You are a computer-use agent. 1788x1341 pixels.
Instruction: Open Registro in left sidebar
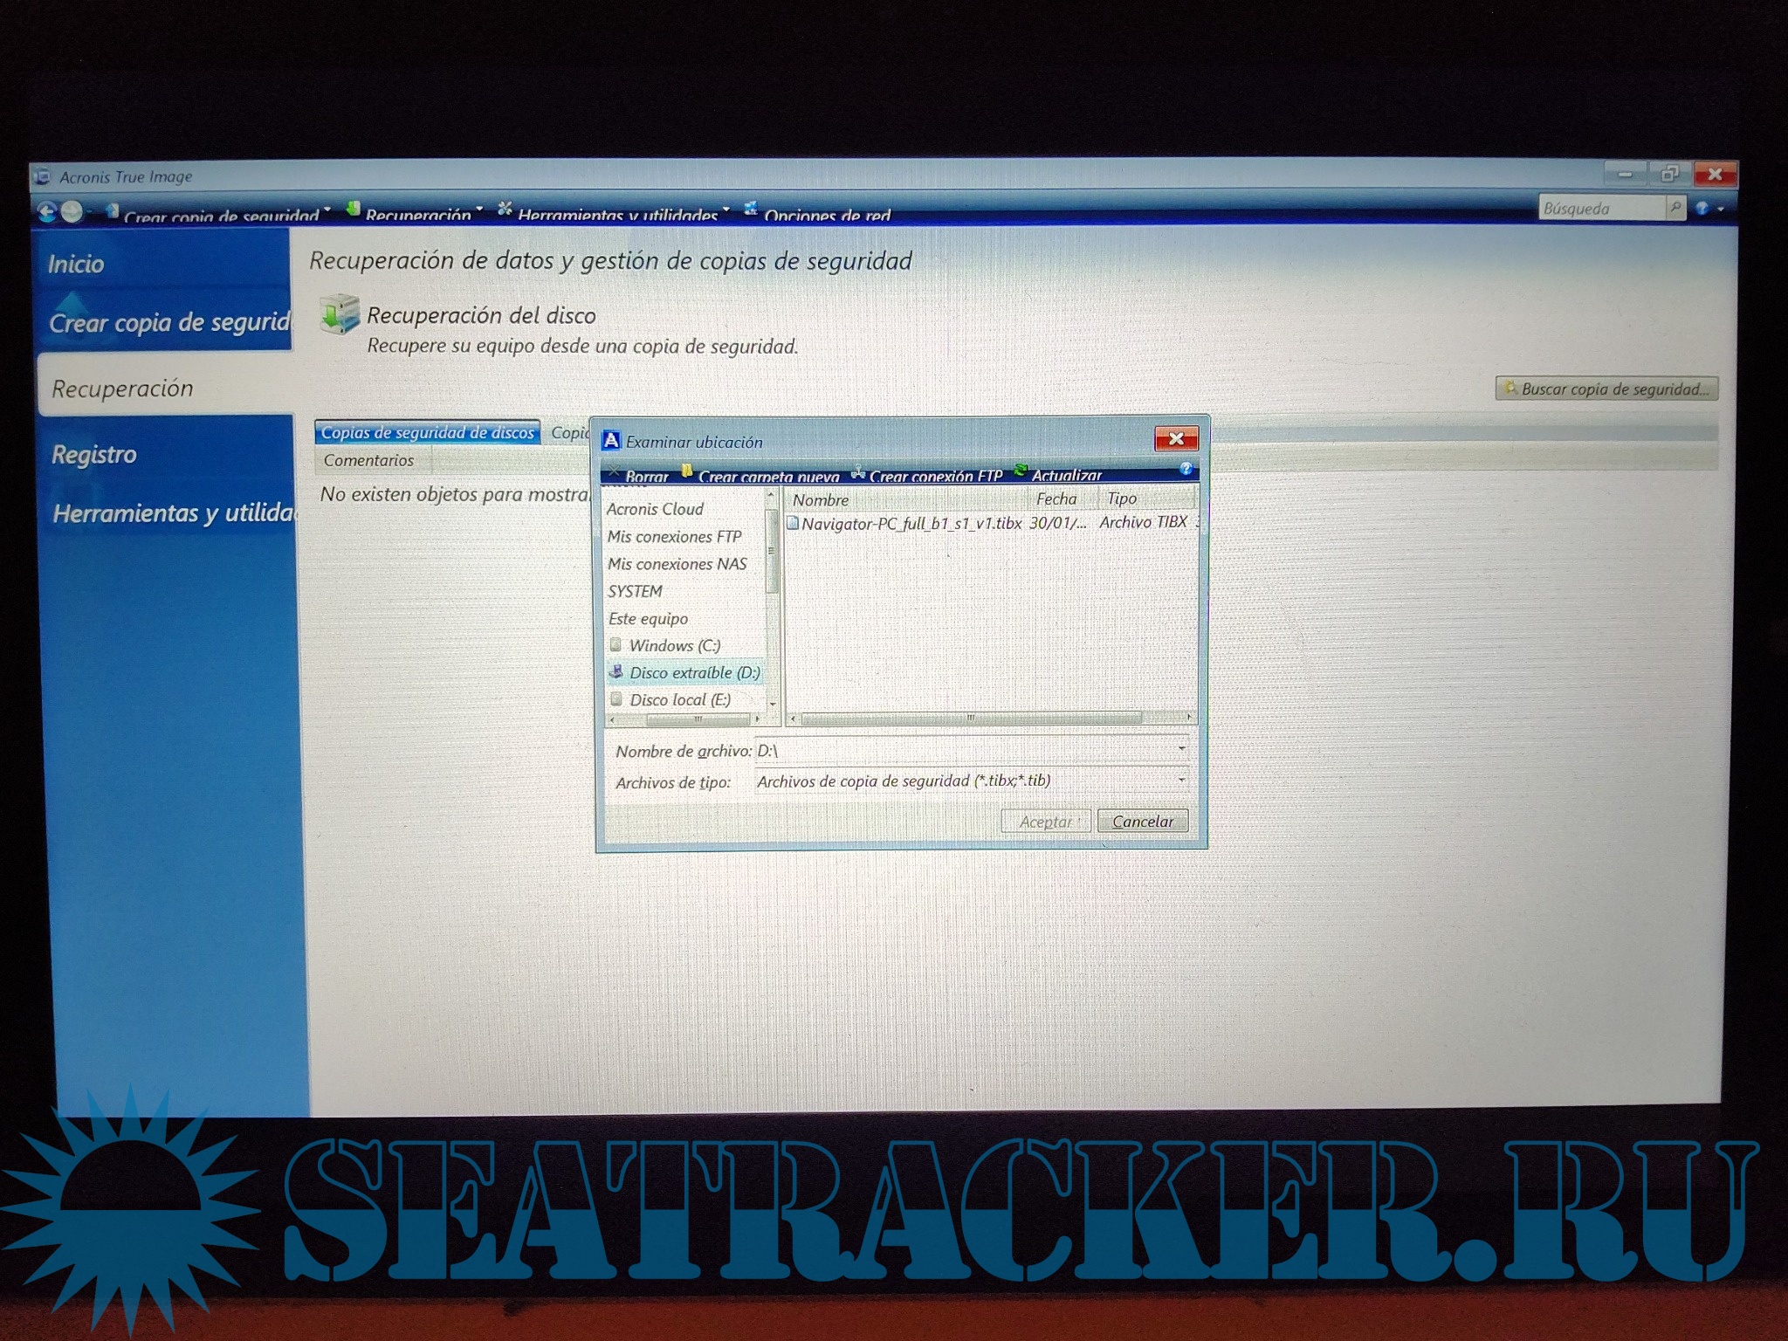[94, 455]
